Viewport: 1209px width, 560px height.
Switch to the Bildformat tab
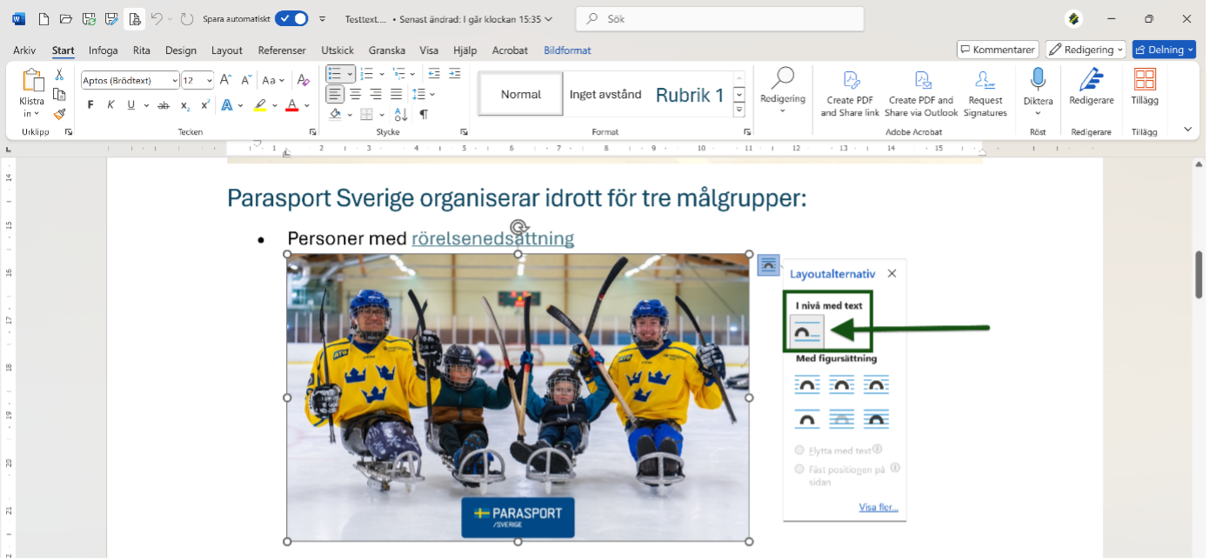(x=567, y=50)
